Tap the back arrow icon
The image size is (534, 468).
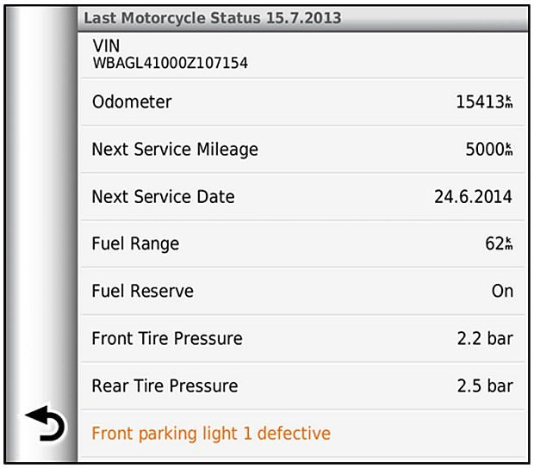[45, 425]
